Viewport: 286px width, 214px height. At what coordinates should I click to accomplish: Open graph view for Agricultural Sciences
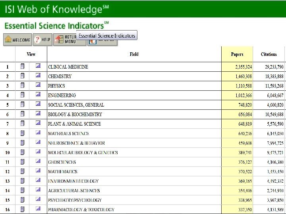click(x=38, y=189)
